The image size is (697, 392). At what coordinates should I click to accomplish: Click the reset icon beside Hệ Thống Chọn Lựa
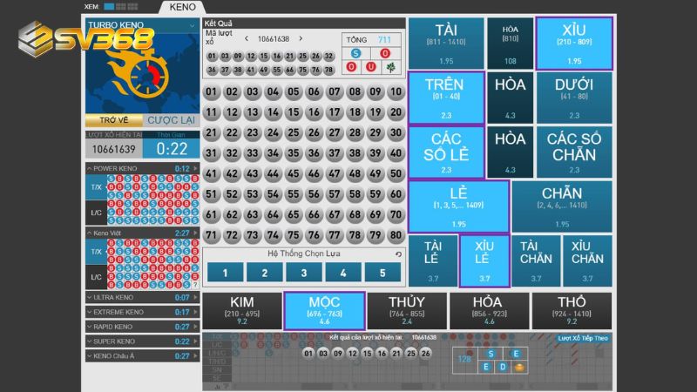(x=398, y=254)
